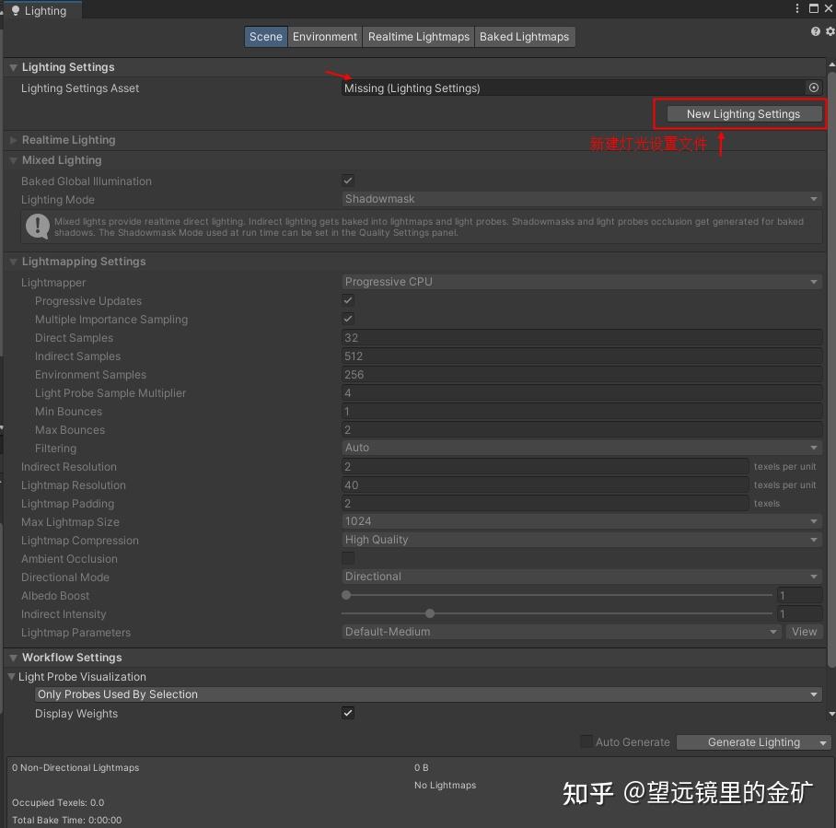
Task: Open the Filtering Auto dropdown
Action: click(x=581, y=448)
